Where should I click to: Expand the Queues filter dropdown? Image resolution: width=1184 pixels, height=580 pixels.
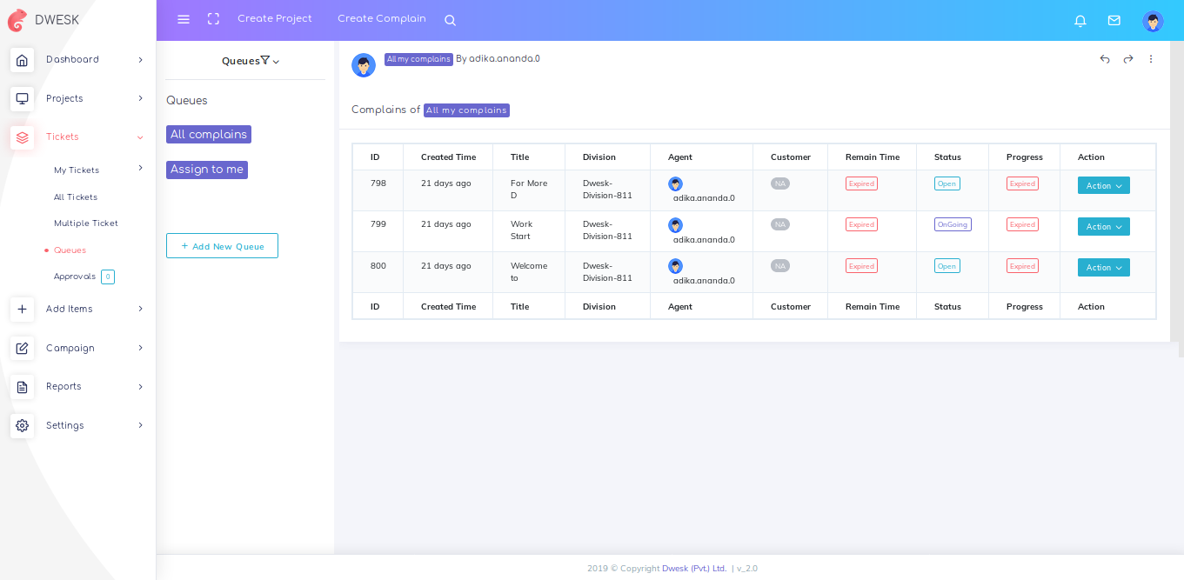click(251, 61)
